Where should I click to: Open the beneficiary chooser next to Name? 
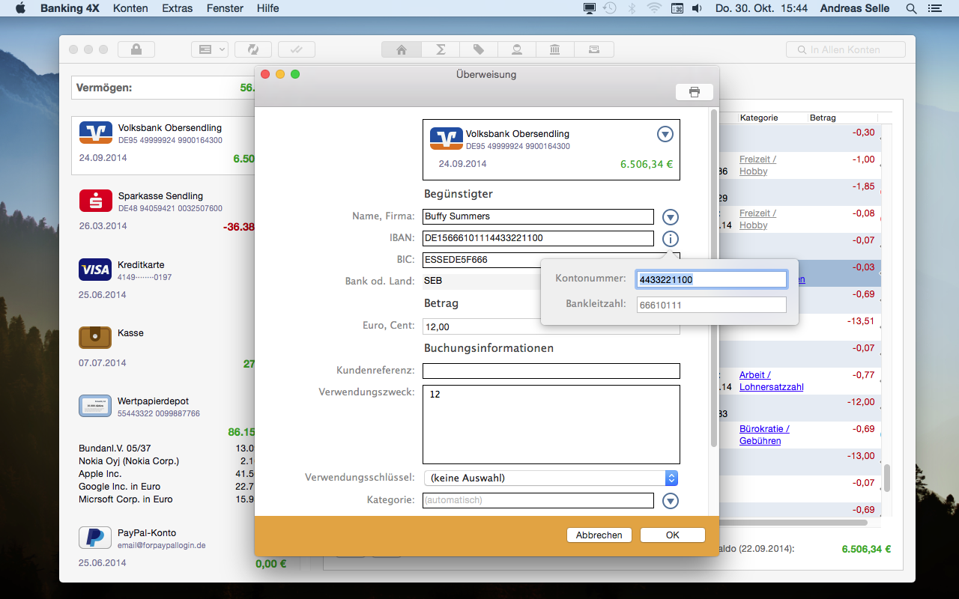[671, 217]
